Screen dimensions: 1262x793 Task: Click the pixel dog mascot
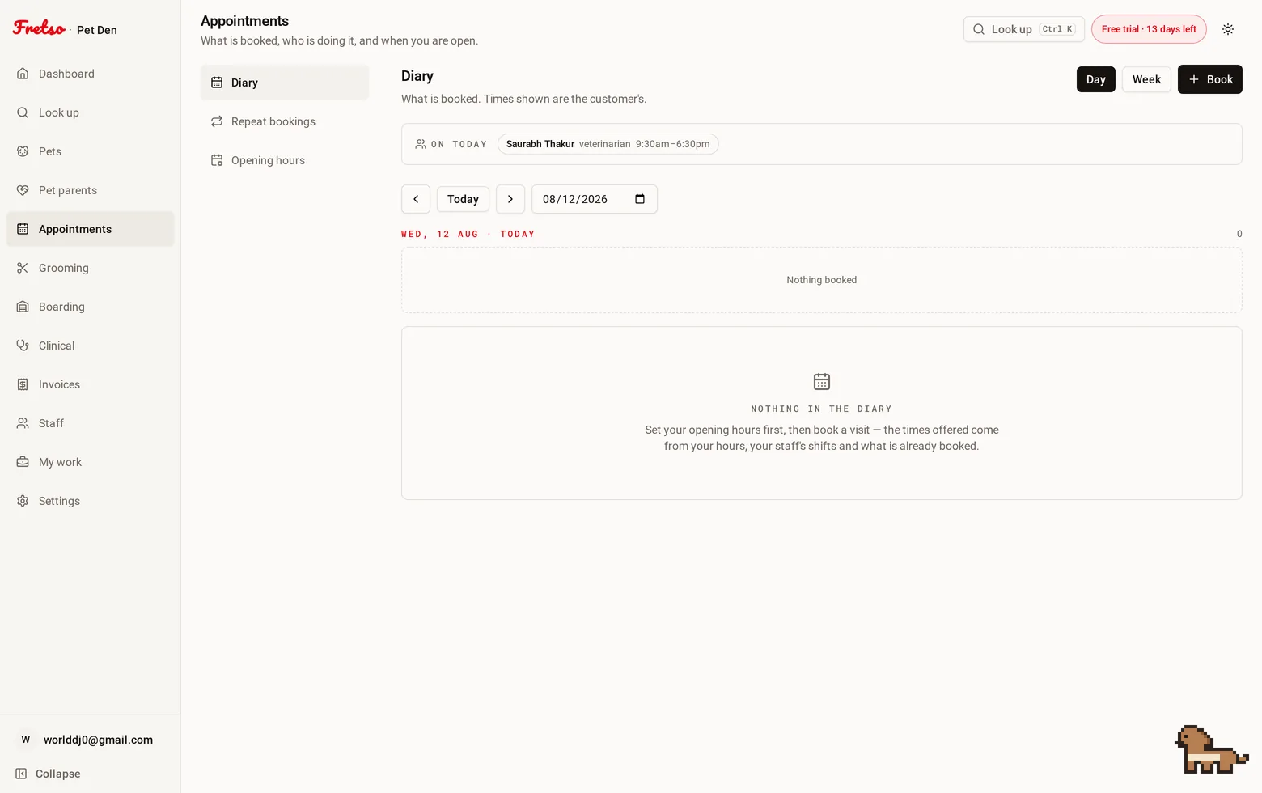coord(1211,749)
